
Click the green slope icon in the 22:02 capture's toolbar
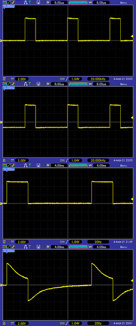(x=8, y=2)
